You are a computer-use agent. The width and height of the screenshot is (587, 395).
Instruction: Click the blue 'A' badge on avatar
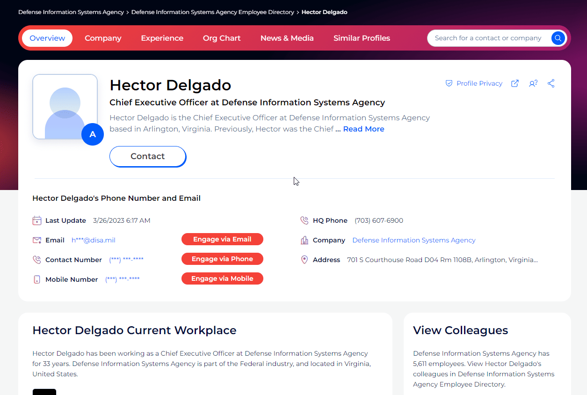point(93,134)
